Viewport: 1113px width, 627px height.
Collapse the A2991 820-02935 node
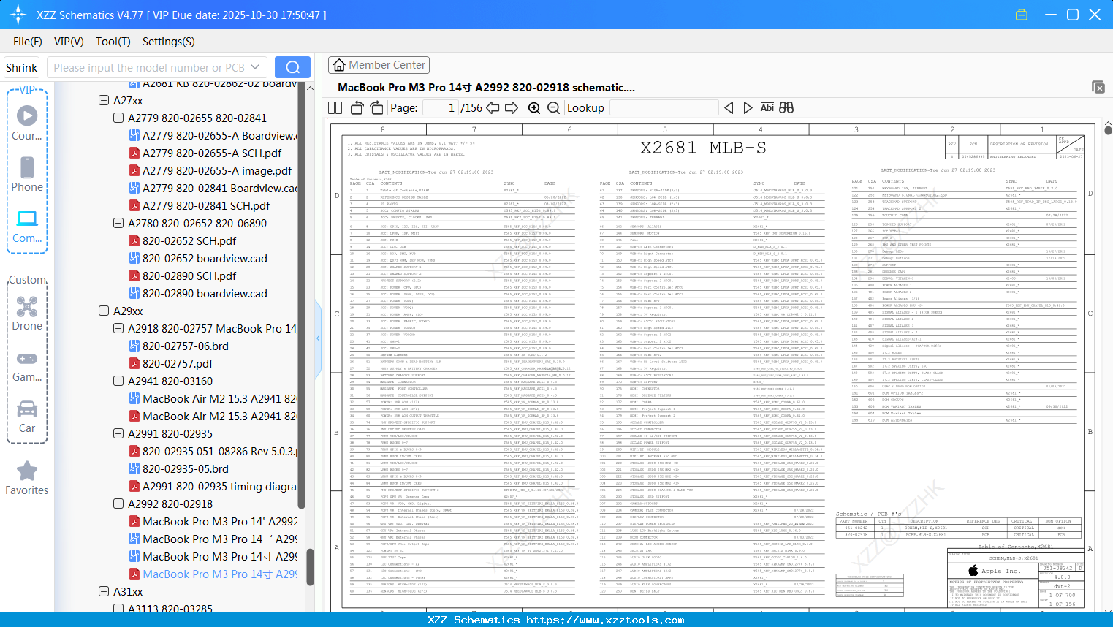(118, 433)
